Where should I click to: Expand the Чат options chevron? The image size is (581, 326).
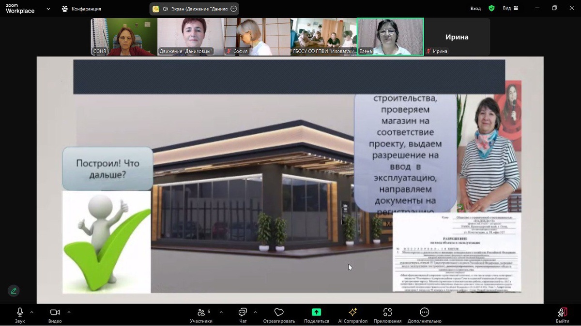point(255,312)
